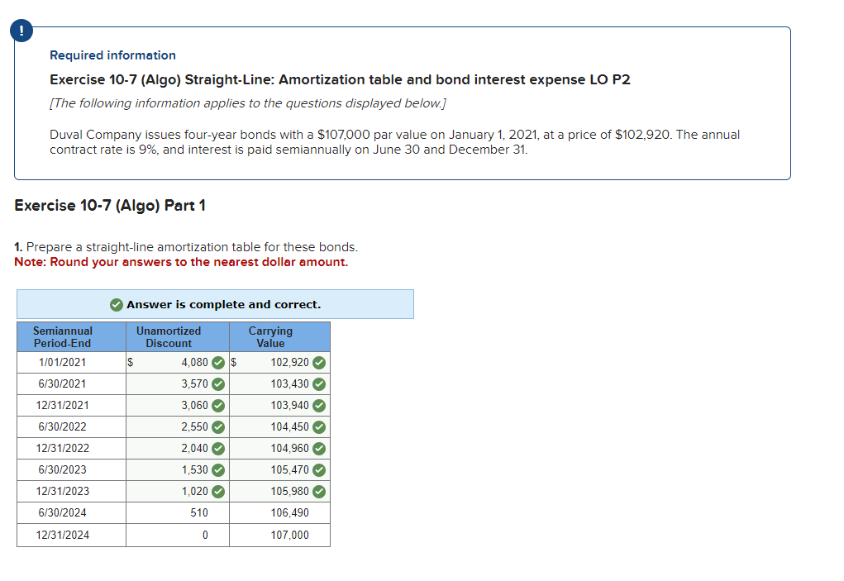Toggle the checkmark next to 103,430
This screenshot has width=844, height=581.
[x=321, y=383]
